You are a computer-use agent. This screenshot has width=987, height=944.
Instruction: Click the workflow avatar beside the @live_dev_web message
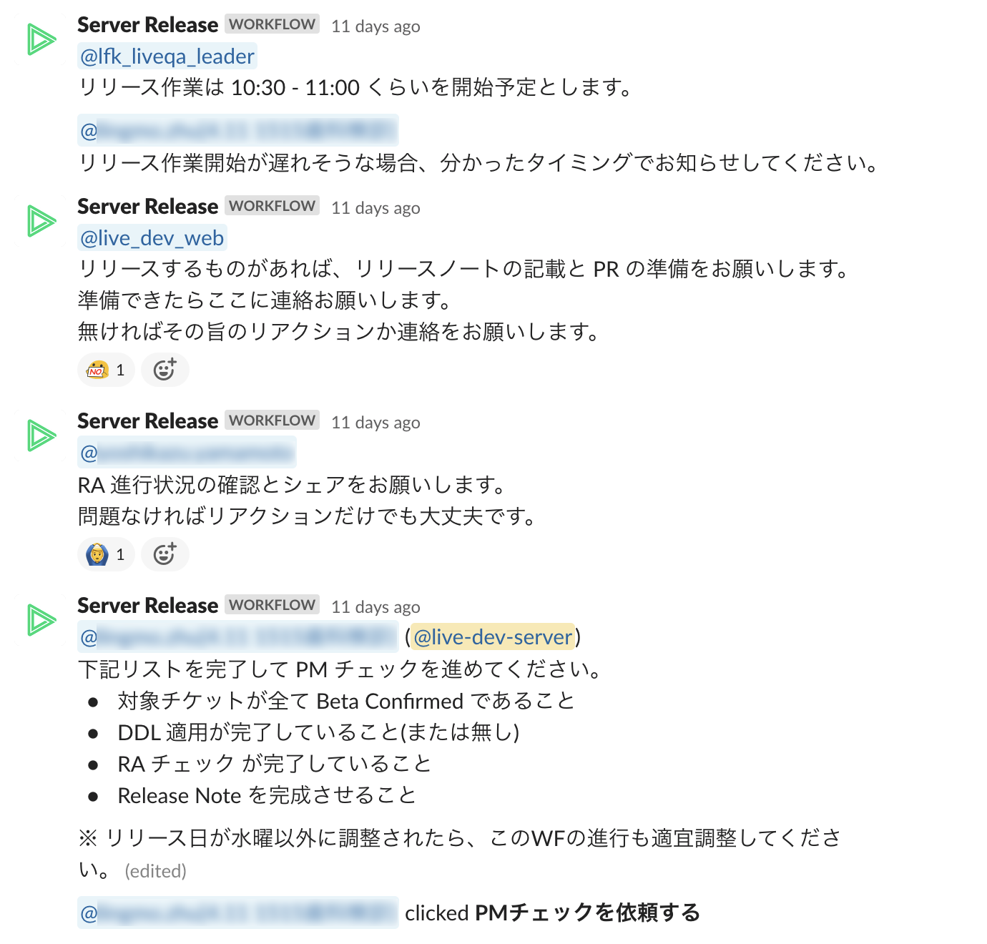coord(41,221)
